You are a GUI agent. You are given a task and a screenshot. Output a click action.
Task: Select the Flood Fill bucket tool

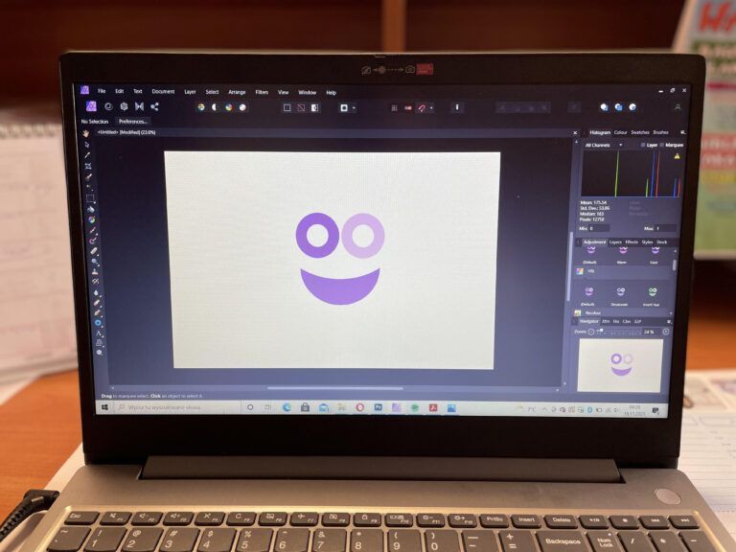tap(91, 209)
